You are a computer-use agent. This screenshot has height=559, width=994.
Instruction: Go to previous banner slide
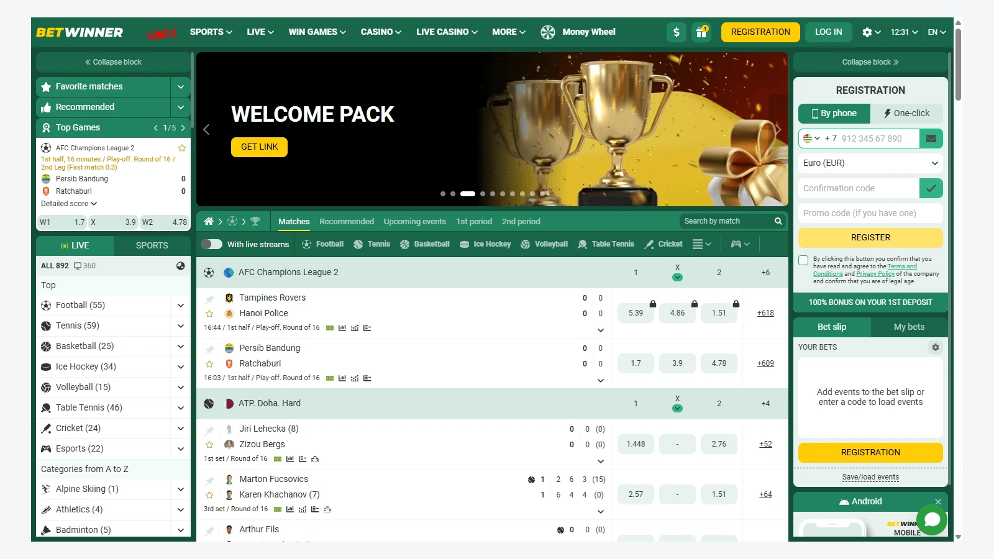coord(206,129)
